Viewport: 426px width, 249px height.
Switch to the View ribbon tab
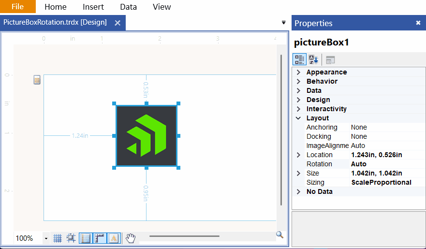(162, 7)
